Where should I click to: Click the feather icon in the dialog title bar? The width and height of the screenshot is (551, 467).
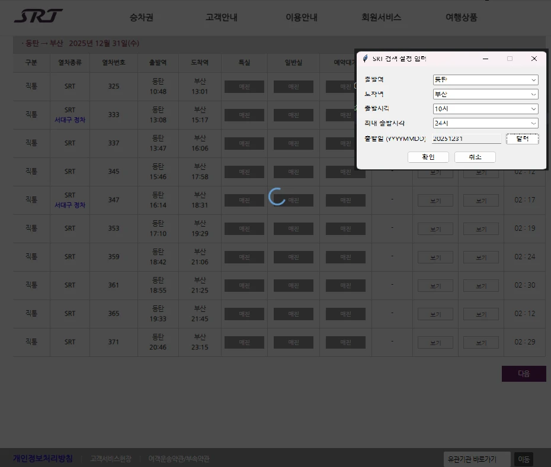point(366,59)
